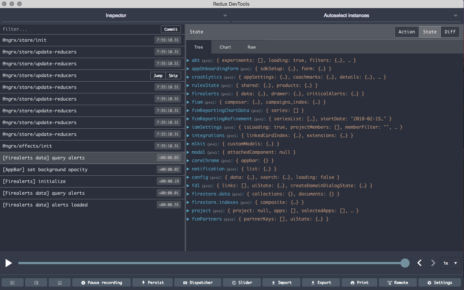Expand the mlkit node
Image resolution: width=464 pixels, height=290 pixels.
pos(188,144)
